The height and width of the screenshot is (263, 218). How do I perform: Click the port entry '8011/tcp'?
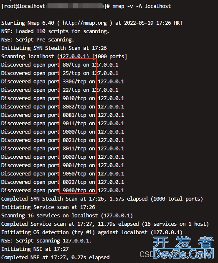coord(74,149)
